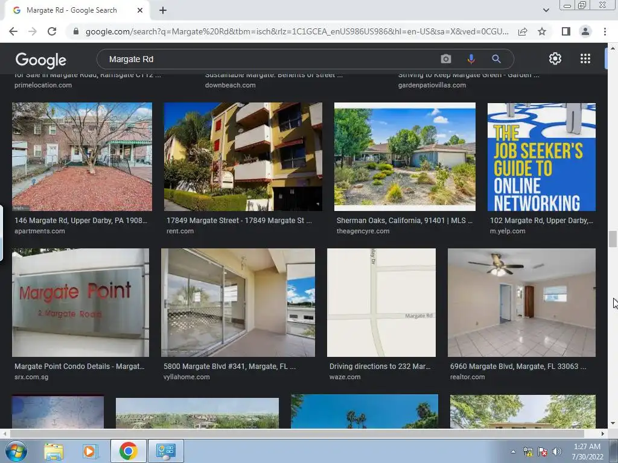Image resolution: width=618 pixels, height=463 pixels.
Task: Open the Waze map image
Action: click(381, 303)
